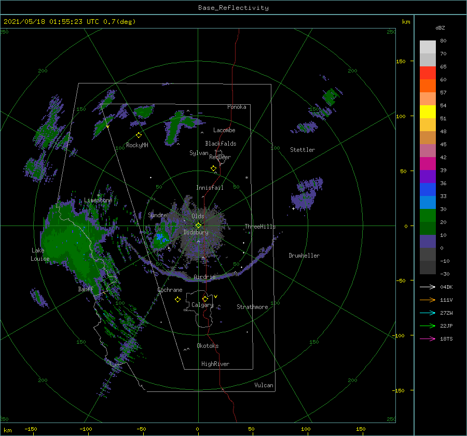Select yellow diamond marker below Cochrane label
The height and width of the screenshot is (436, 467).
177,300
